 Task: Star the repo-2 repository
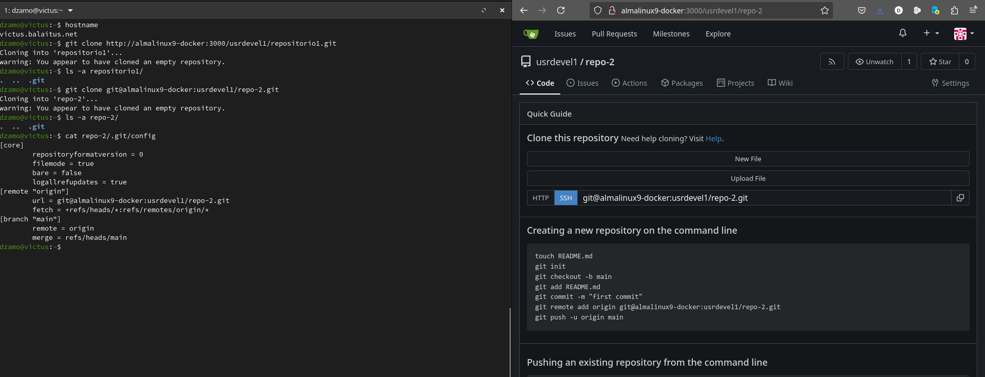click(940, 62)
